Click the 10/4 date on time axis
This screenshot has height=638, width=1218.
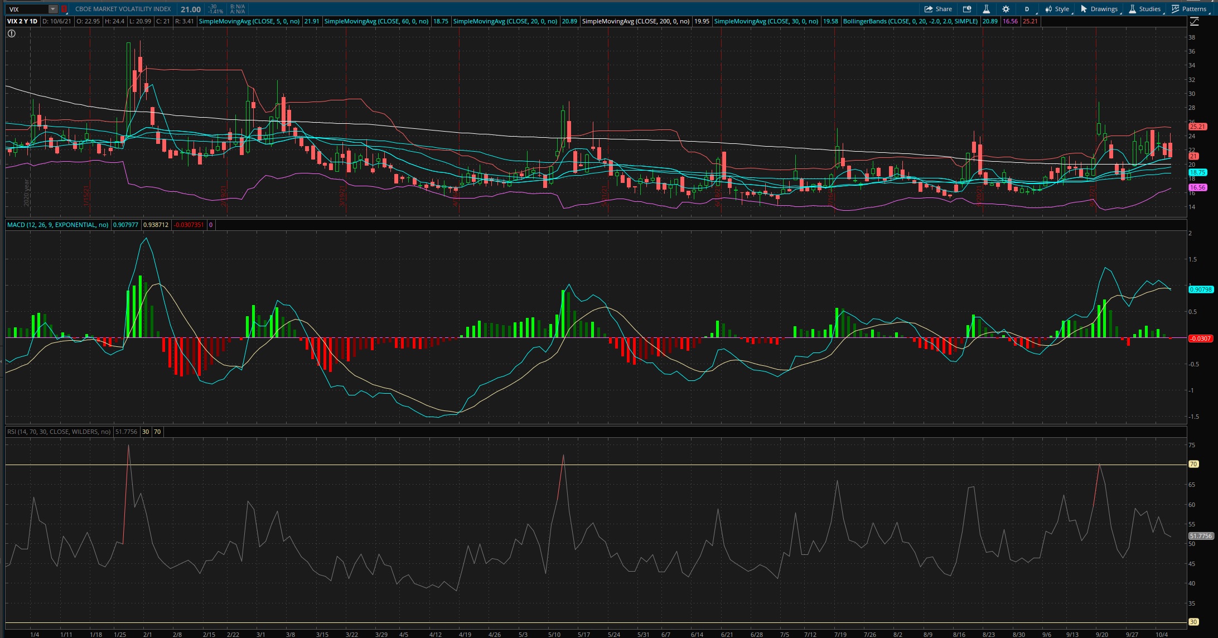coord(1162,634)
